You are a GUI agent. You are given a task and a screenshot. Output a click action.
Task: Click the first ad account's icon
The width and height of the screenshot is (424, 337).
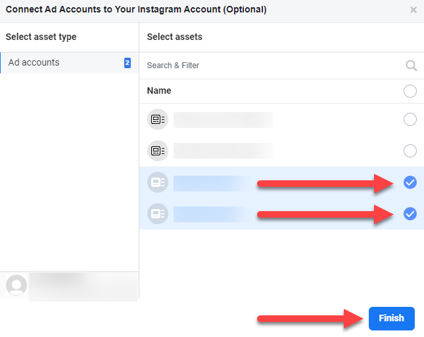158,119
